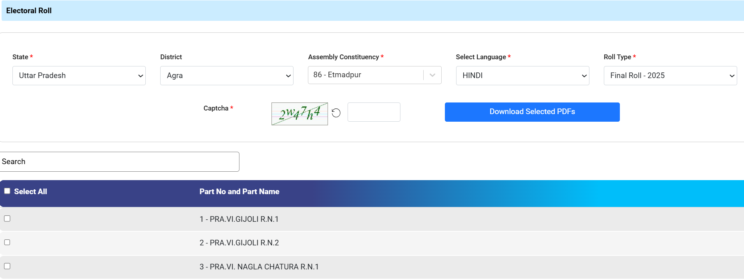Click the row 3 - PRA.VI. NAGLA CHATURA R.N.1
The image size is (744, 279).
pos(259,267)
